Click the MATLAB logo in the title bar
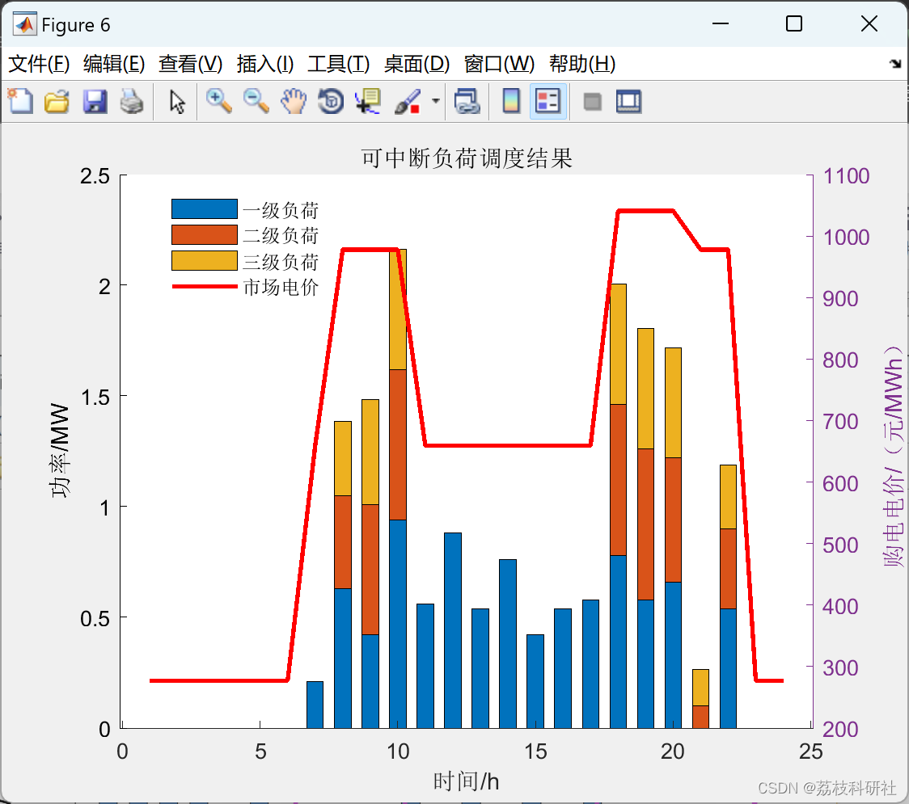 (x=24, y=24)
